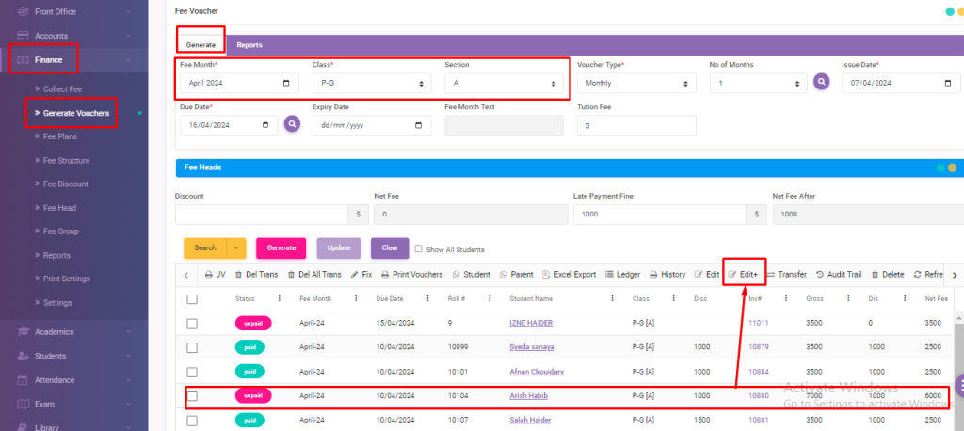The width and height of the screenshot is (964, 431).
Task: Click the Edit+ toolbar button
Action: click(x=743, y=275)
